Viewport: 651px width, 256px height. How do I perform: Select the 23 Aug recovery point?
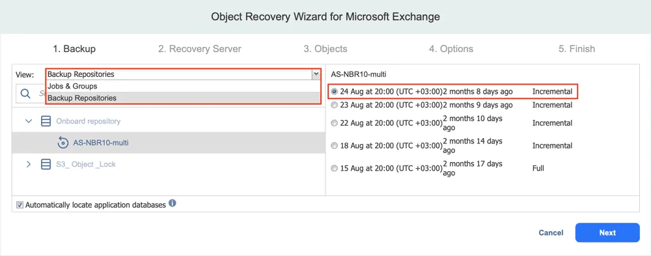(x=335, y=105)
